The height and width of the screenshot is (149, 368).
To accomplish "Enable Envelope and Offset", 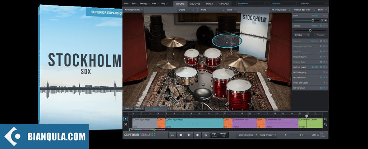I will coord(321,46).
